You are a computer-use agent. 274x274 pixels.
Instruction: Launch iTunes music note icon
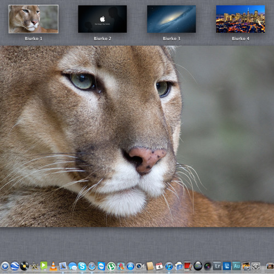coord(169,266)
